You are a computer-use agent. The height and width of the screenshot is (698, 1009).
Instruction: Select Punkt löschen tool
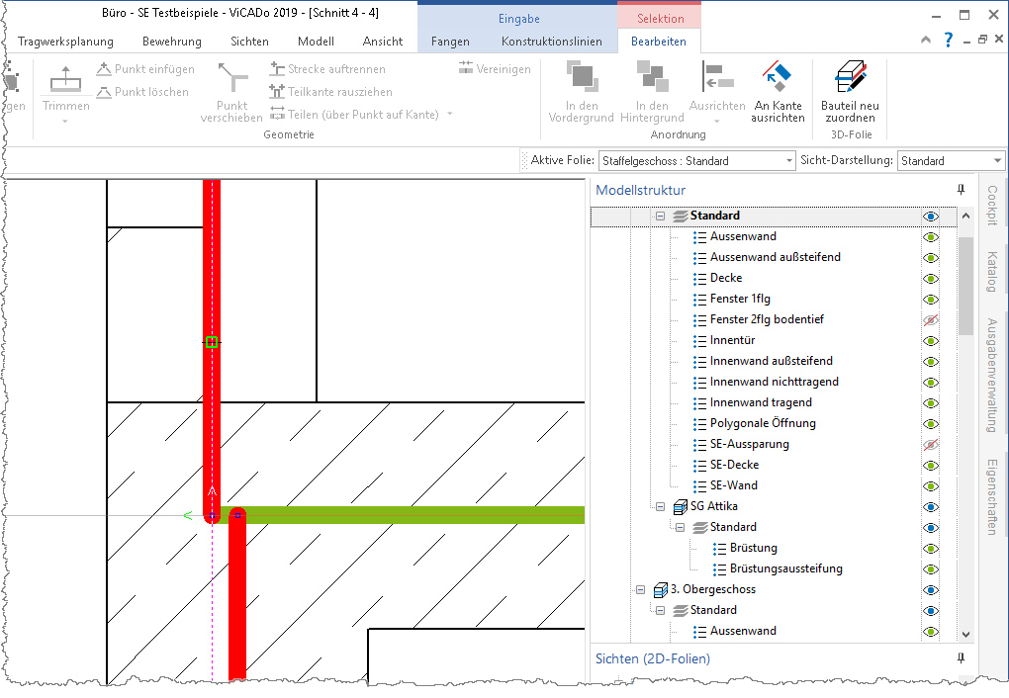(142, 92)
